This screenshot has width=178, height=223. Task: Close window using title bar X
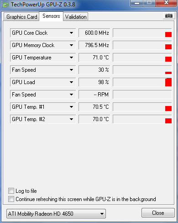(166, 3)
